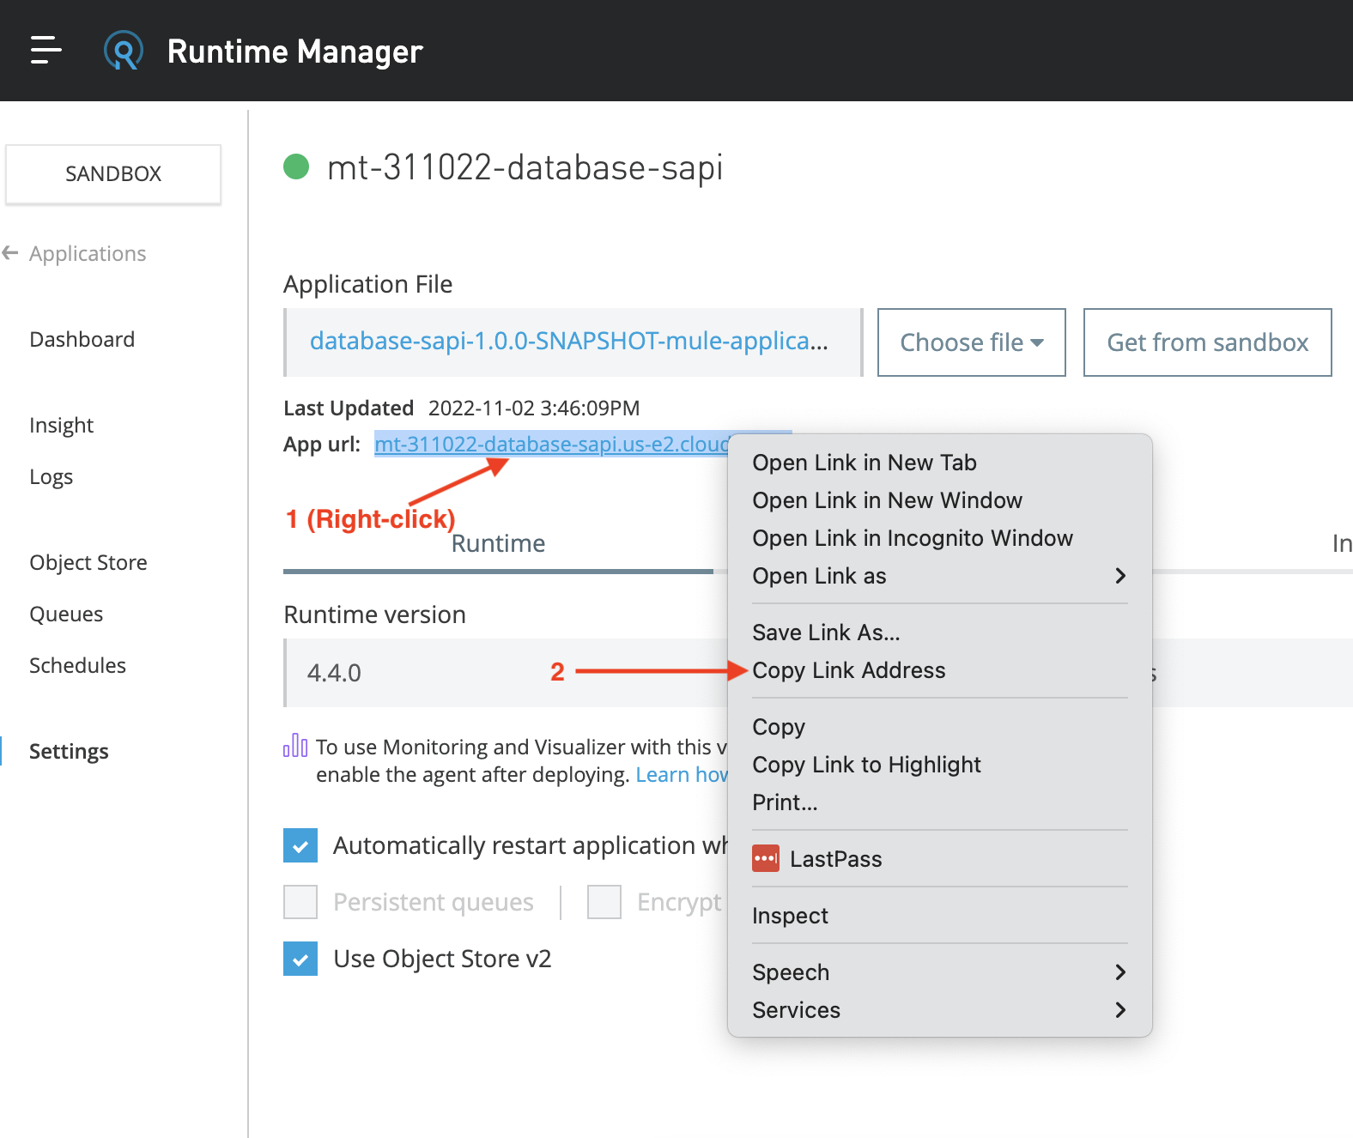Select Copy Link Address menu item
Image resolution: width=1353 pixels, height=1138 pixels.
tap(848, 670)
